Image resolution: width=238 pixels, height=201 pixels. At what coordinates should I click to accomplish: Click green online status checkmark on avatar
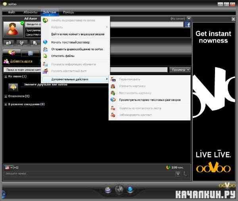tap(22, 23)
